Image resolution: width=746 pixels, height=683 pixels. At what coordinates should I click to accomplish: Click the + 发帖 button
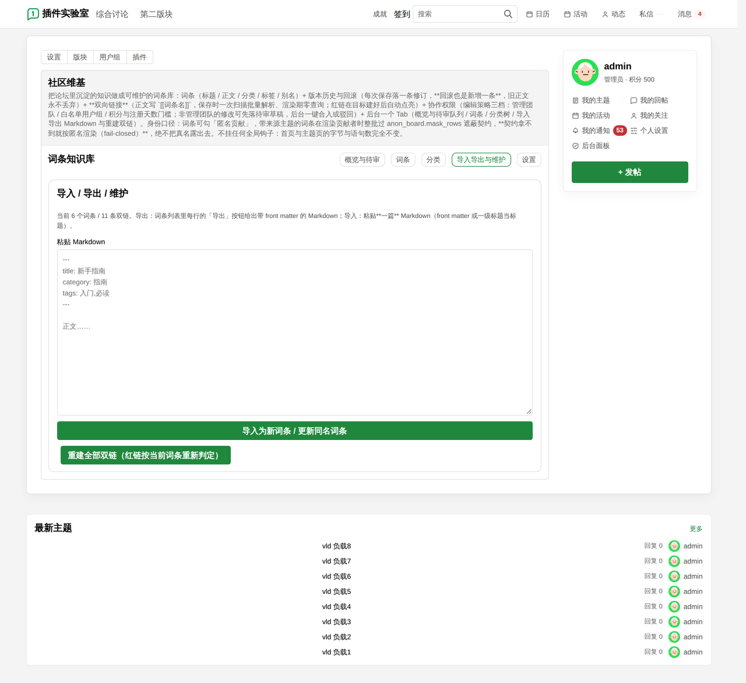(x=630, y=172)
